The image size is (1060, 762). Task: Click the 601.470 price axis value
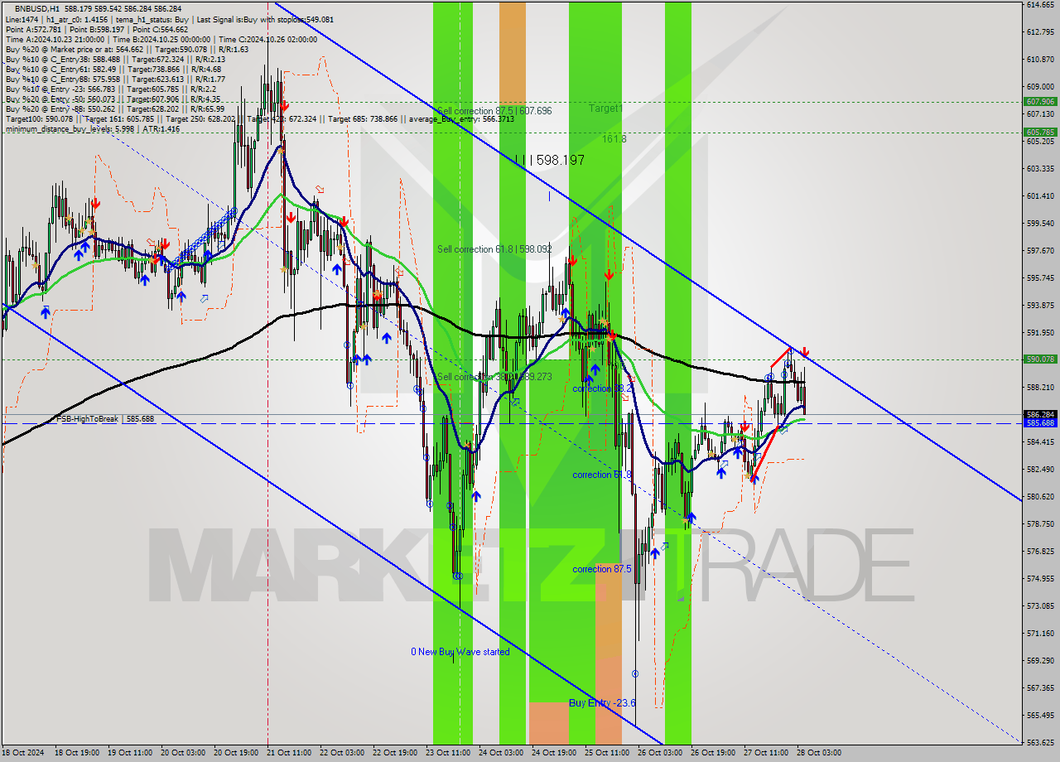pyautogui.click(x=1040, y=196)
